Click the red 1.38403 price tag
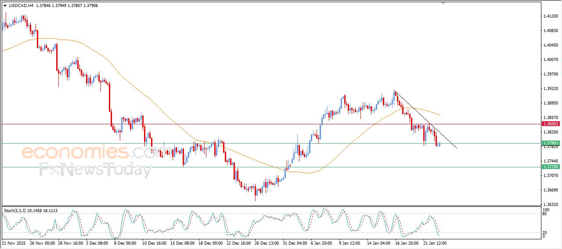Screen dimensions: 562x249 [551, 124]
